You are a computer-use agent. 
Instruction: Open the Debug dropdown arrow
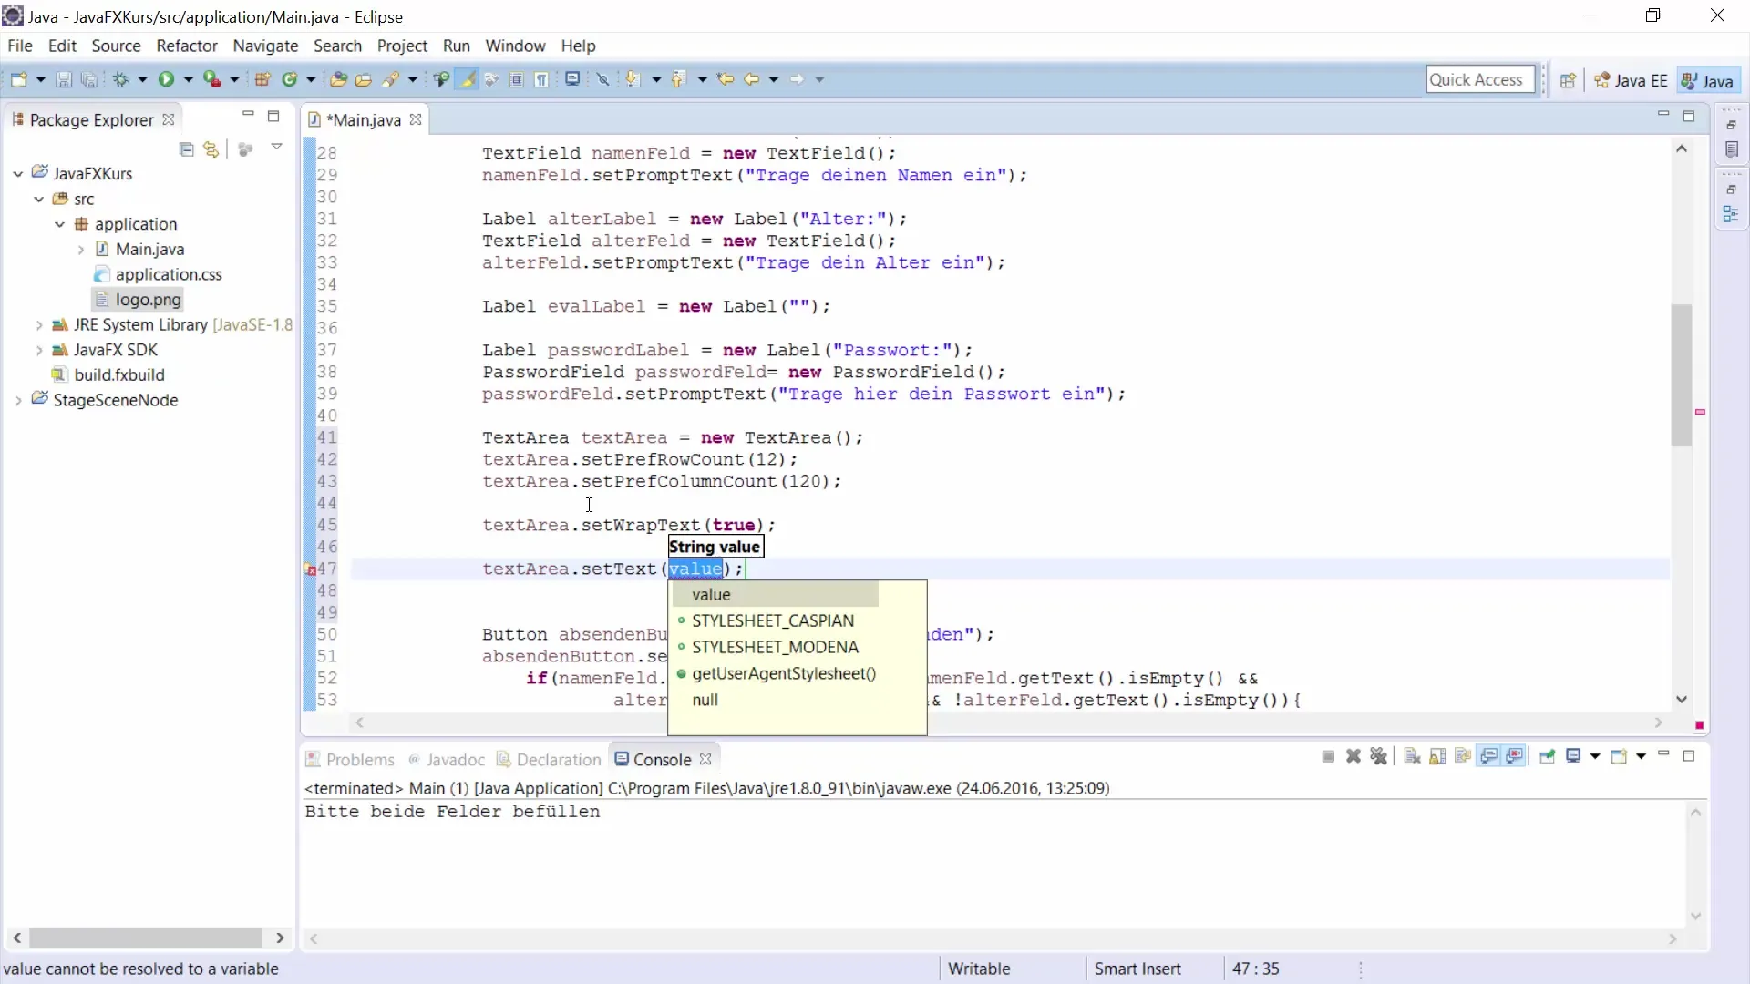coord(142,79)
